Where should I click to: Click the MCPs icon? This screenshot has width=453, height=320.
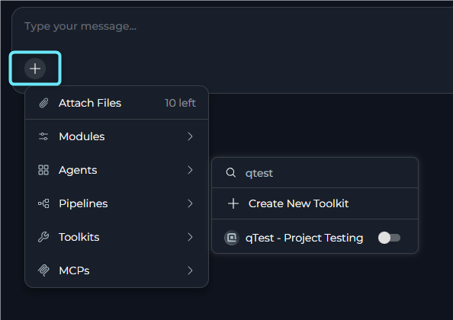click(x=43, y=270)
